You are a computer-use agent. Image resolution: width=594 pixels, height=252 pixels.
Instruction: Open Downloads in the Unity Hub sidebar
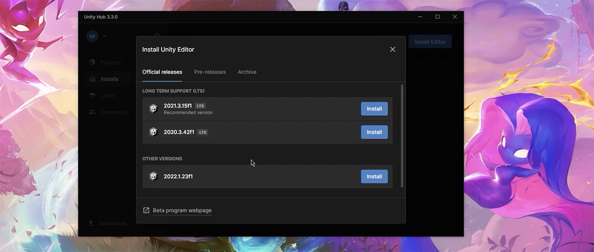113,223
